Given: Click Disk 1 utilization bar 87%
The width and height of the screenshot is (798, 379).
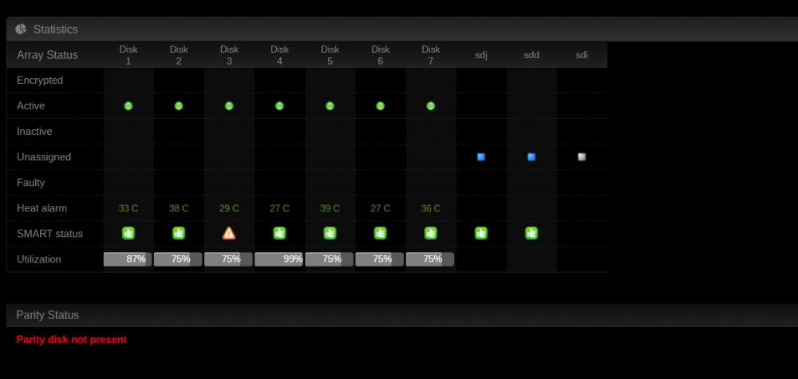Looking at the screenshot, I should coord(128,259).
